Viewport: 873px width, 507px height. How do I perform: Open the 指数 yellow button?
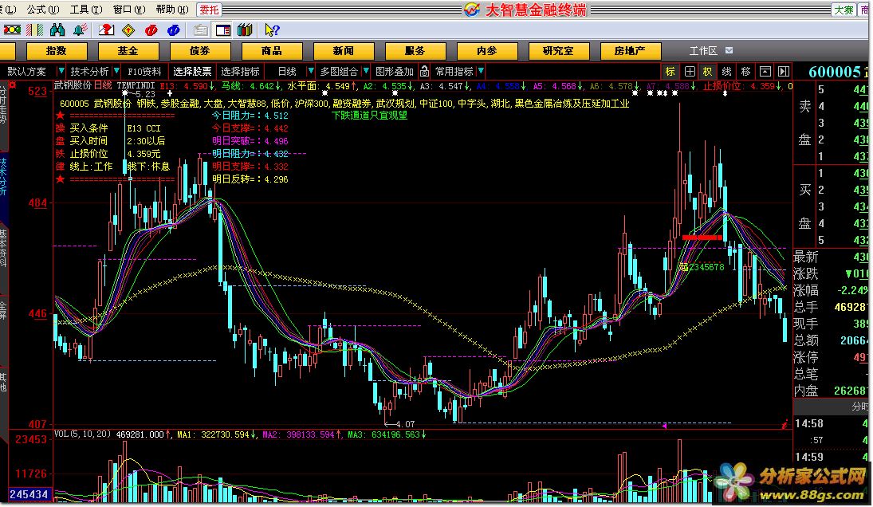coord(57,51)
